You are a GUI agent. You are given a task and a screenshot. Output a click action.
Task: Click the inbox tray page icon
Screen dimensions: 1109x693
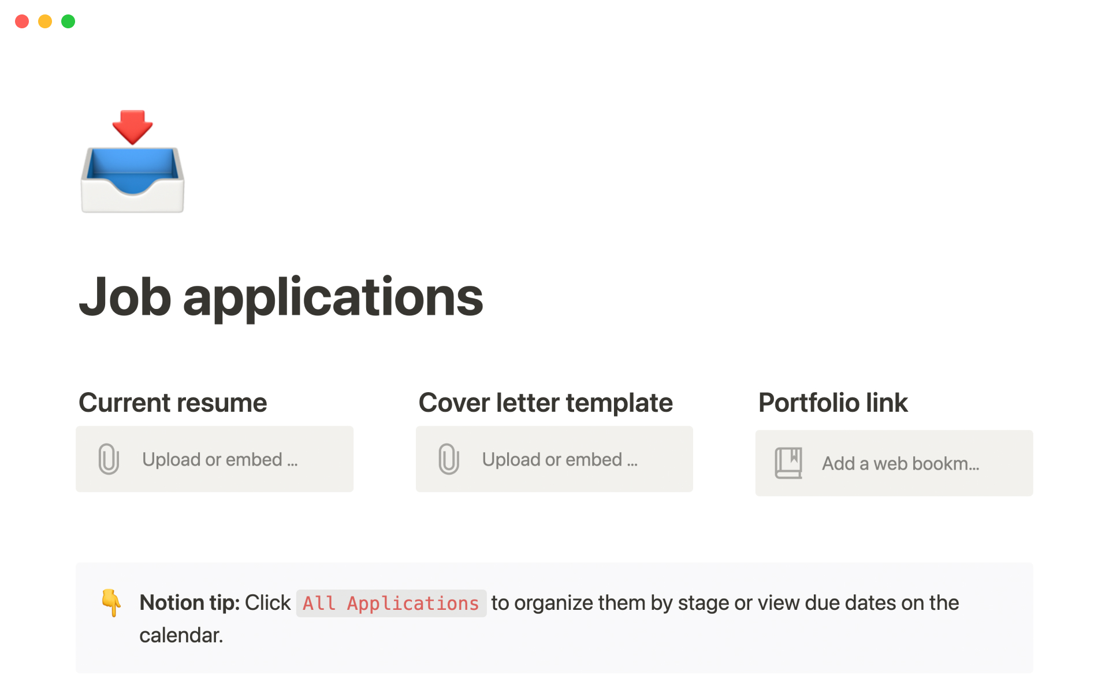pyautogui.click(x=133, y=162)
